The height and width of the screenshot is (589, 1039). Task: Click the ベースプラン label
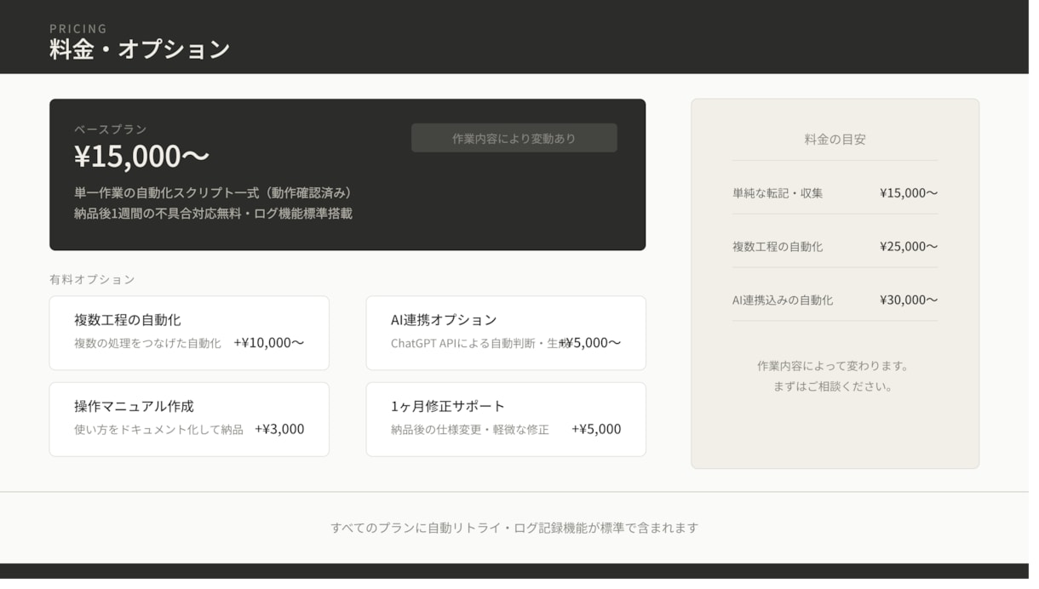112,130
